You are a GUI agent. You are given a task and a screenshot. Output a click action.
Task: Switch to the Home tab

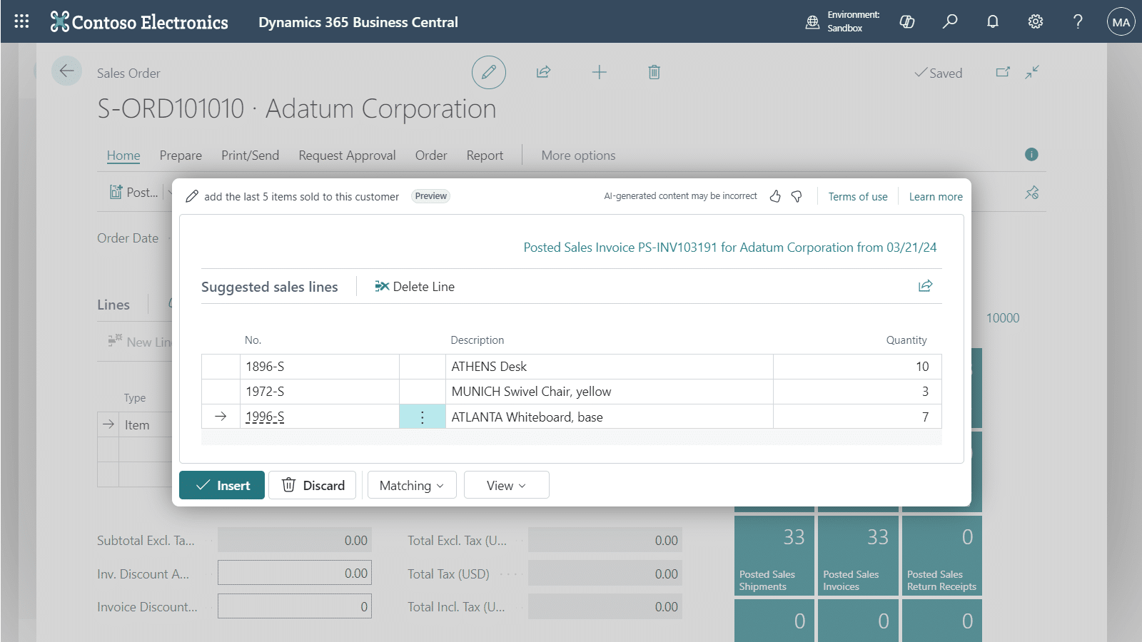click(x=123, y=156)
